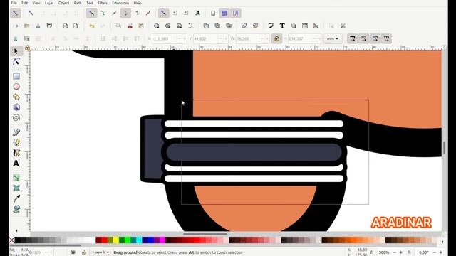
Task: Click zoom in plus button
Action: (400, 252)
